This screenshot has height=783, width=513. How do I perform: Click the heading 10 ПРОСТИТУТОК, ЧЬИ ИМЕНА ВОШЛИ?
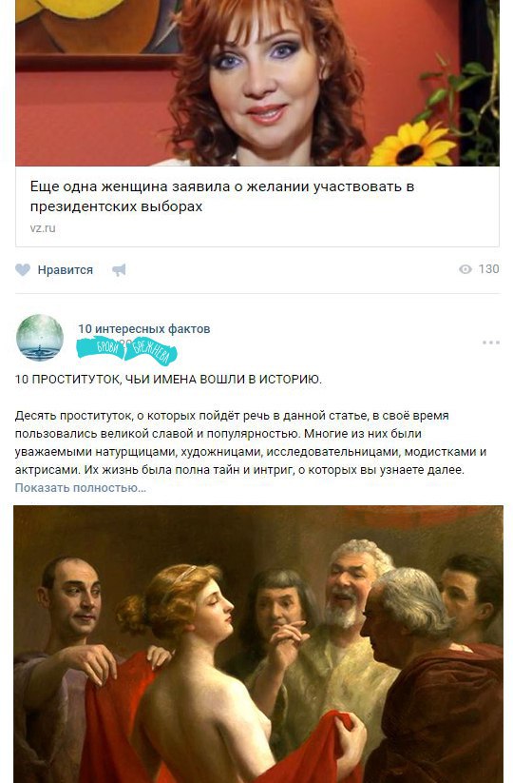coord(168,380)
